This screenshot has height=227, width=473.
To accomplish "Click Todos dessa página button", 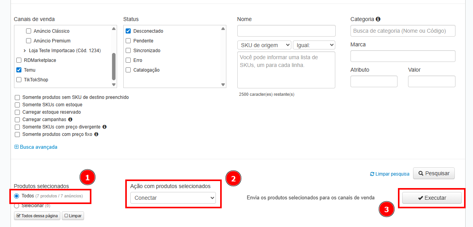I will coord(37,216).
